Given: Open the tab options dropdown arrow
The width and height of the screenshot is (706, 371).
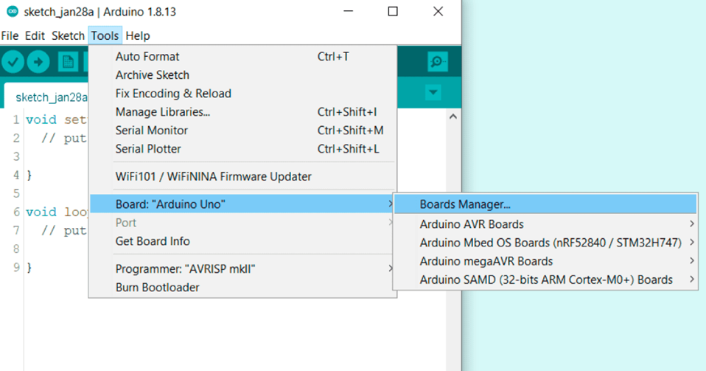Looking at the screenshot, I should [x=433, y=93].
